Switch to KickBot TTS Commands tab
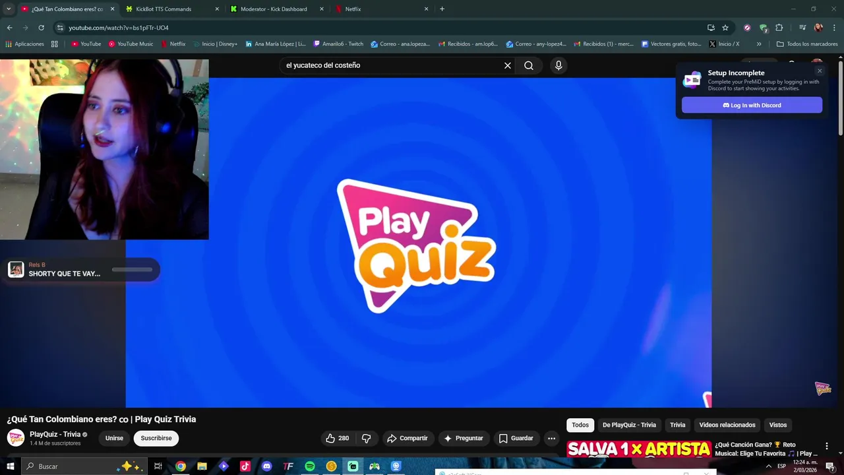 (x=173, y=9)
